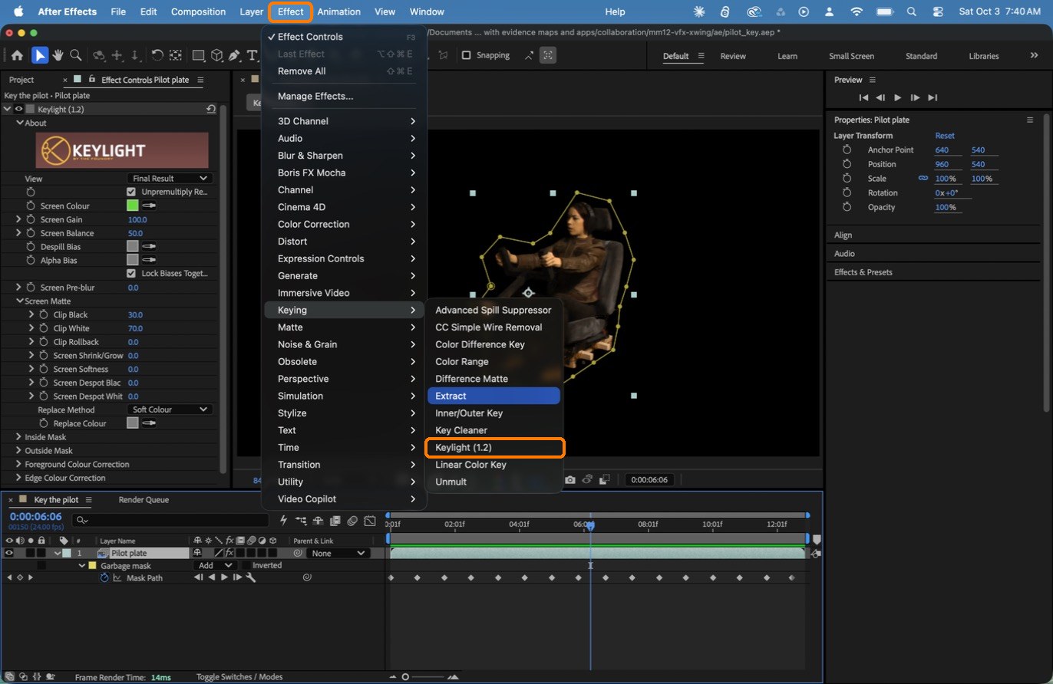Click the Mask Path wrench icon
1053x684 pixels.
(x=250, y=578)
